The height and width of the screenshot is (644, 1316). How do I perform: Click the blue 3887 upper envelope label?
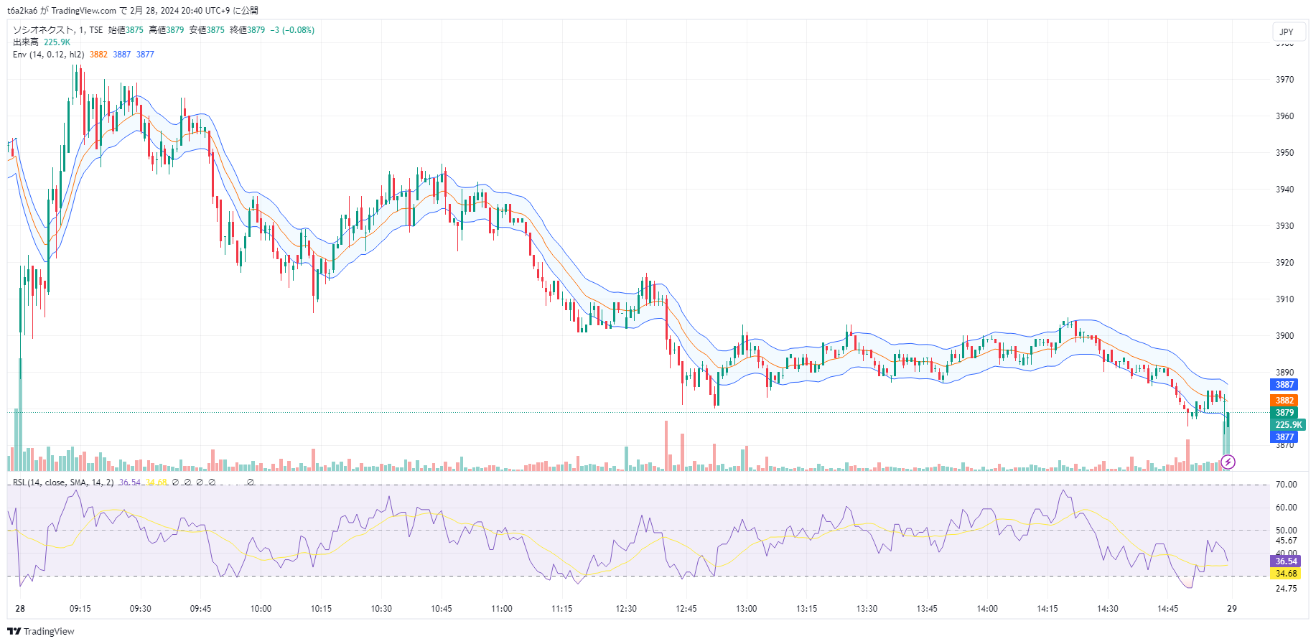[x=1284, y=385]
